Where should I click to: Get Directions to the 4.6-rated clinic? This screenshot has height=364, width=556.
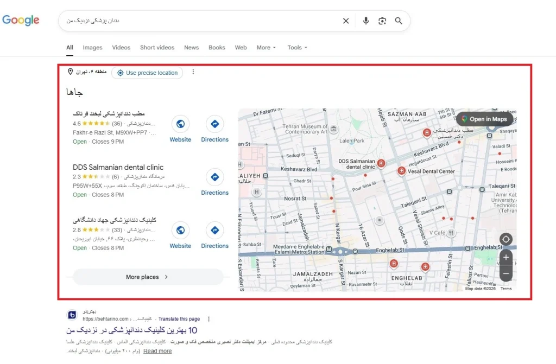click(214, 129)
